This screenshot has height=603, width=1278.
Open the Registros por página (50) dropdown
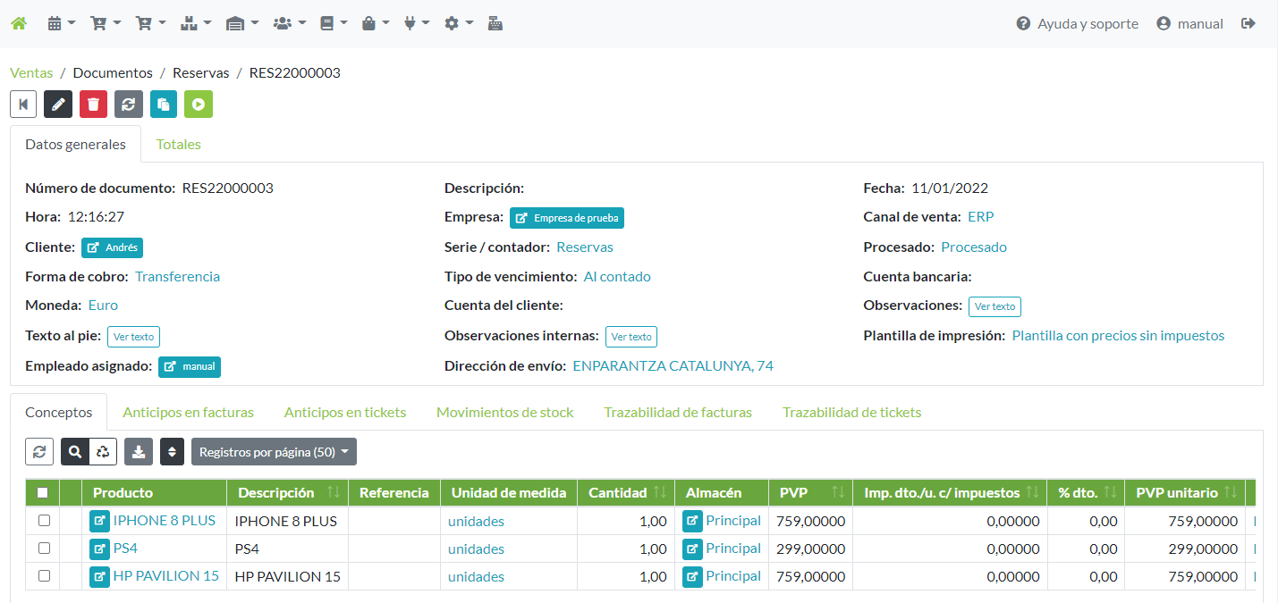(x=274, y=452)
